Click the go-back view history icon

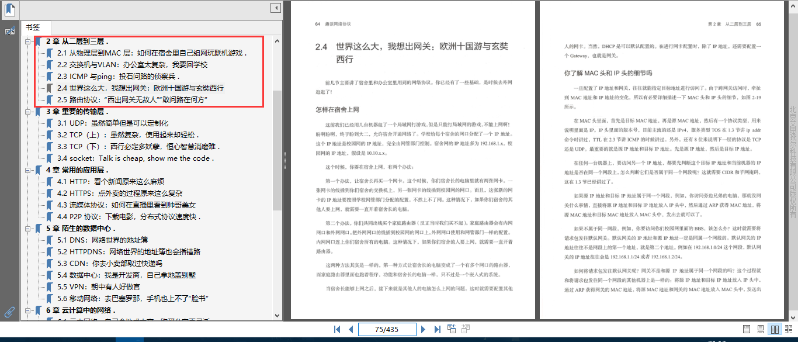(452, 329)
